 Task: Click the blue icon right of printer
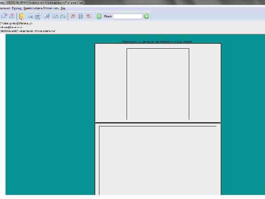pos(47,16)
